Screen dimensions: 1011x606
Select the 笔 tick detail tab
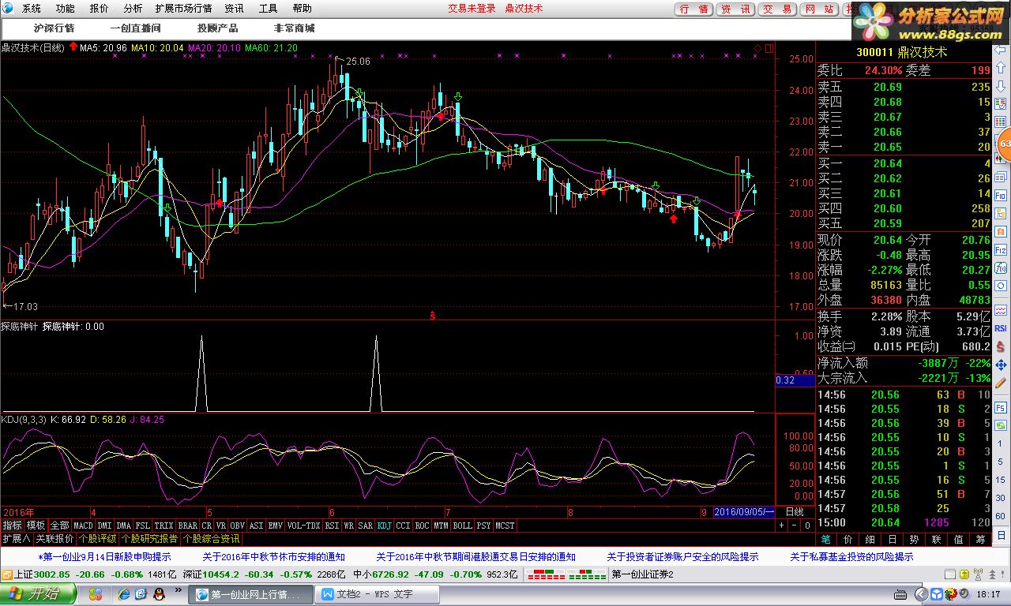point(826,540)
